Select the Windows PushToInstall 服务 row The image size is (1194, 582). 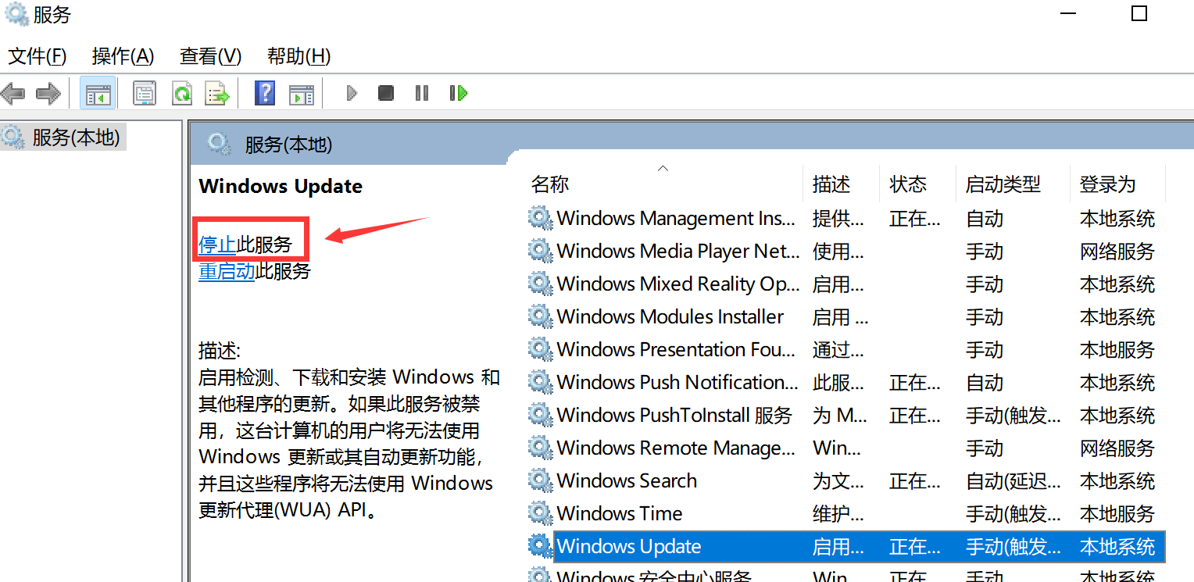point(845,416)
